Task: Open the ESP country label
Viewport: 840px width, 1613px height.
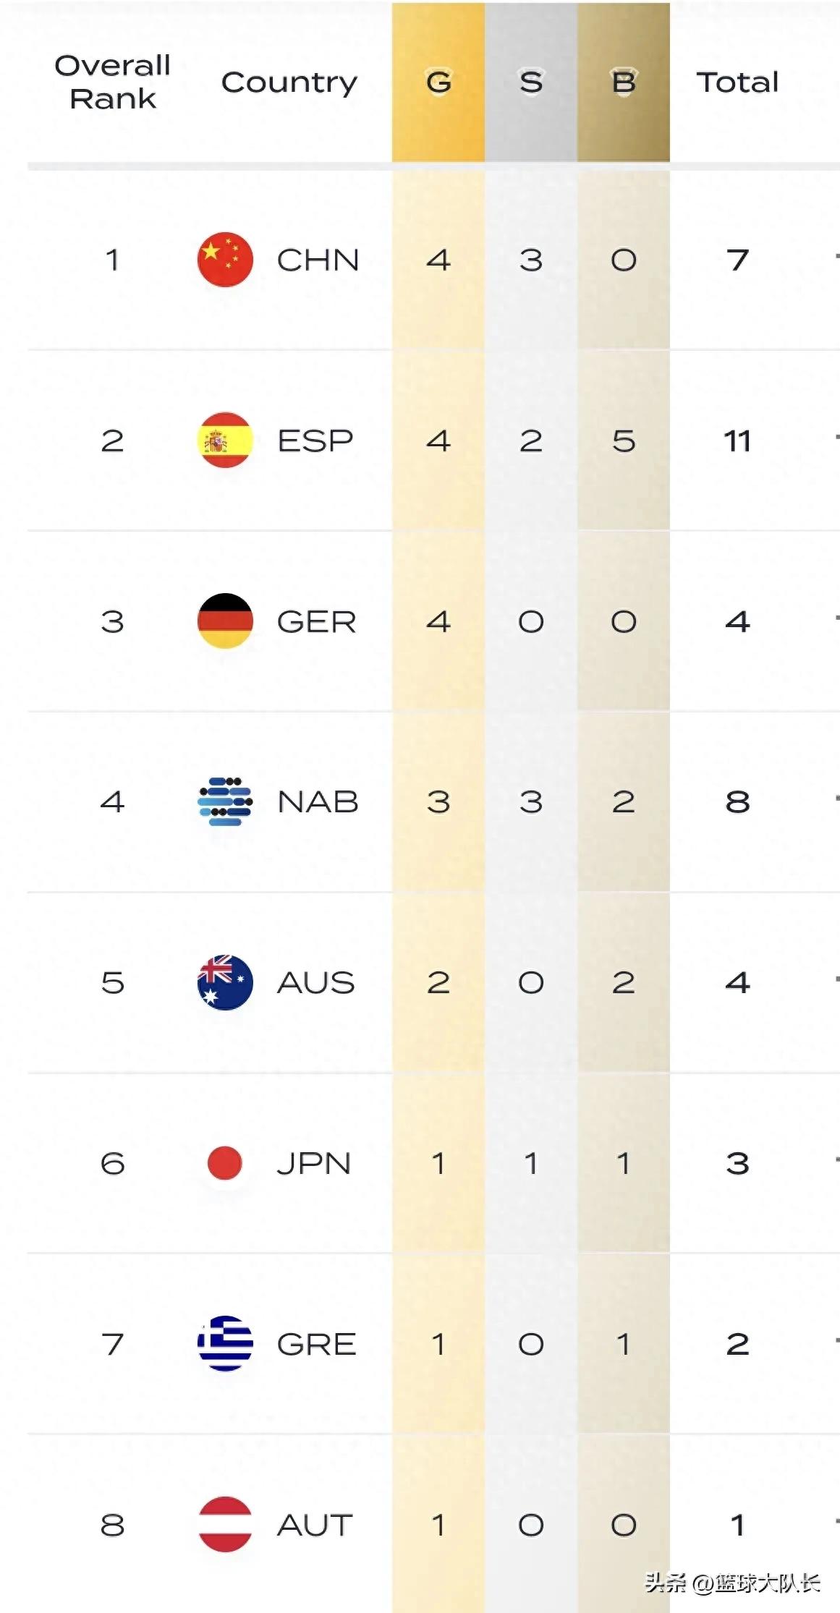Action: tap(315, 441)
